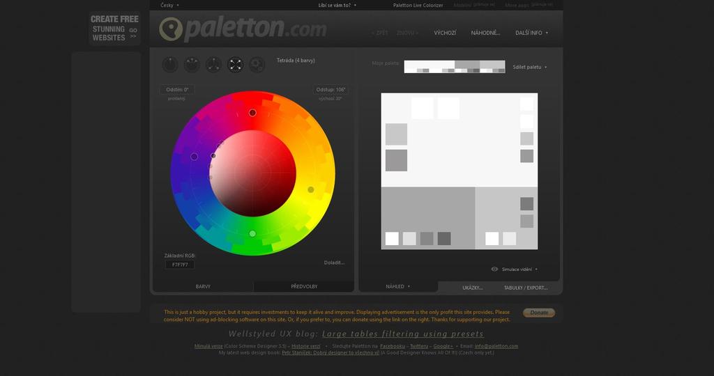Open the Facebooku link
Screen dimensions: 714x376
[393, 346]
